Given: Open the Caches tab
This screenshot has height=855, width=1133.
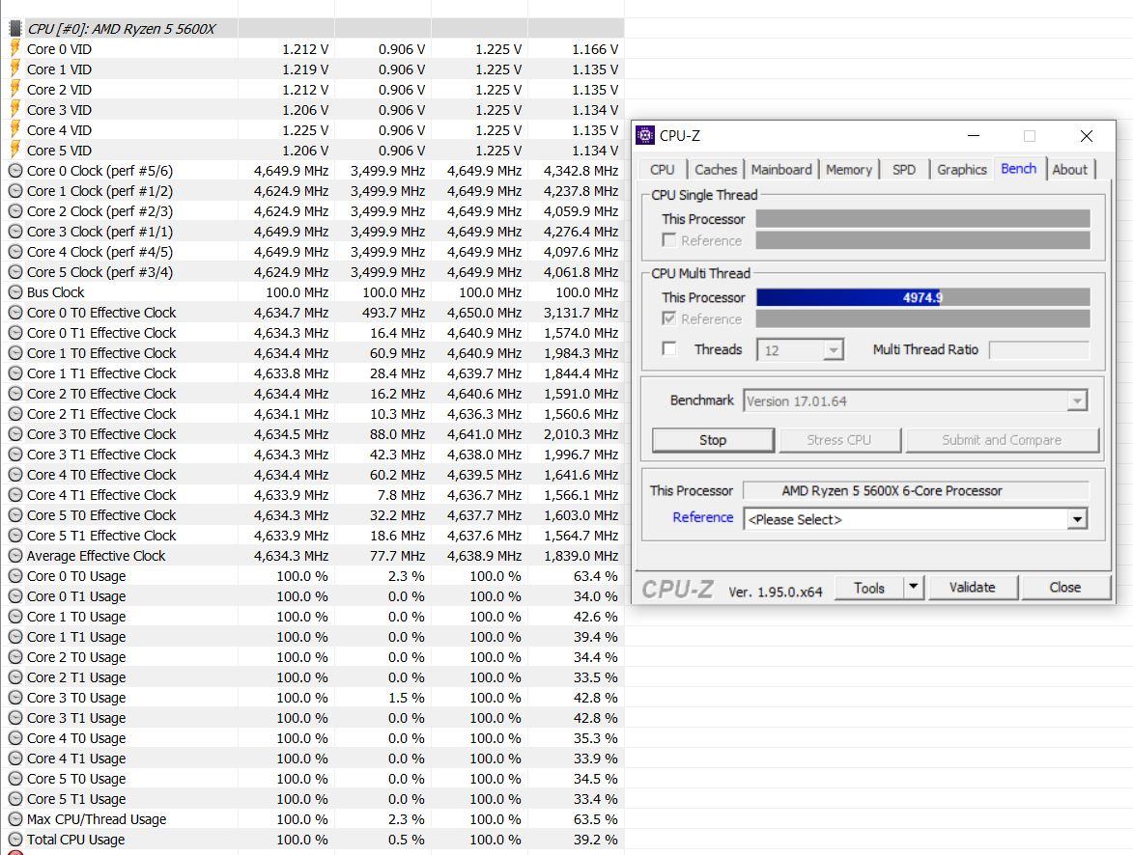Looking at the screenshot, I should [716, 170].
